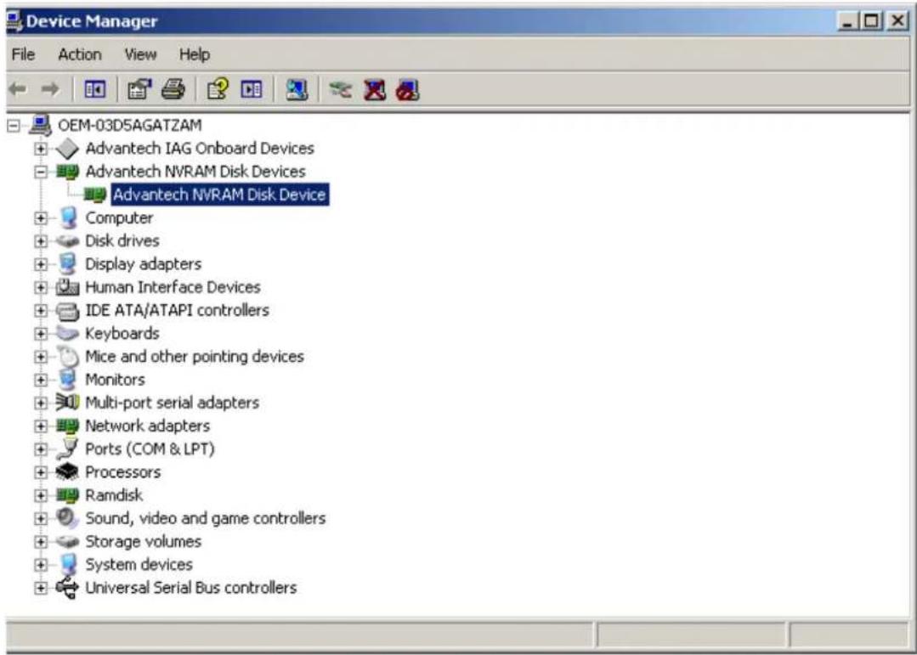Viewport: 917px width, 655px height.
Task: Click Scan for hardware changes icon
Action: [x=297, y=90]
